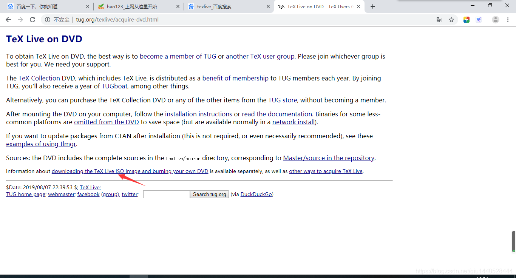This screenshot has height=278, width=516.
Task: Open the 'network install' link
Action: tap(294, 122)
